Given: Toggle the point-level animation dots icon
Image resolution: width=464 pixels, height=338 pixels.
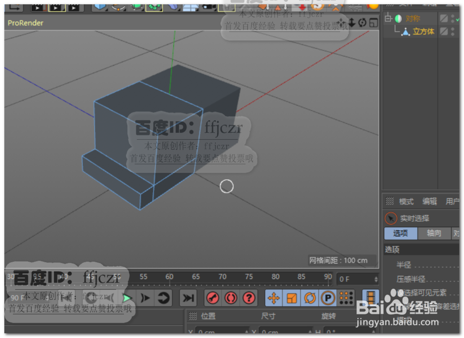Looking at the screenshot, I should [346, 298].
